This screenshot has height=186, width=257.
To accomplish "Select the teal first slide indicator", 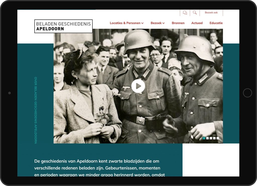I will point(204,138).
